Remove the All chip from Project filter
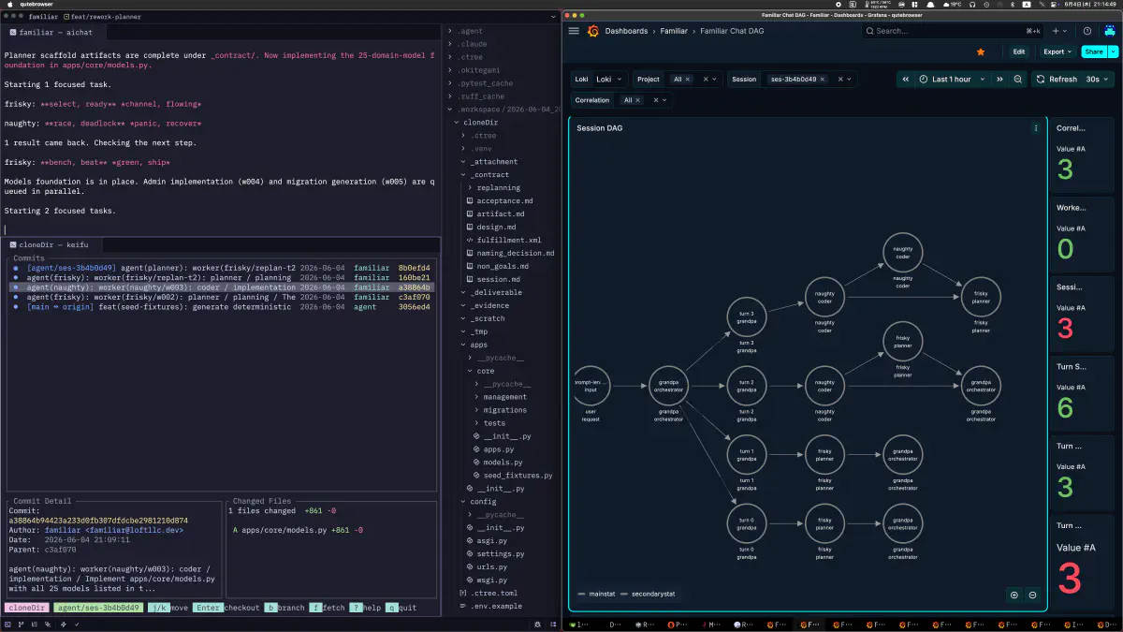Screen dimensions: 1123x632 (688, 80)
